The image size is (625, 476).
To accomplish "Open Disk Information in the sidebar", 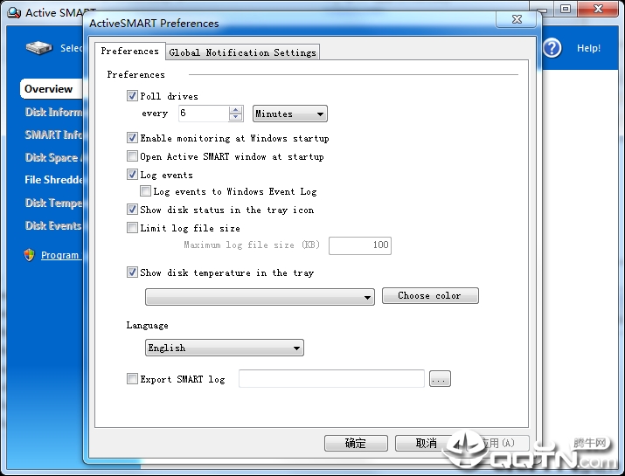I will tap(53, 113).
